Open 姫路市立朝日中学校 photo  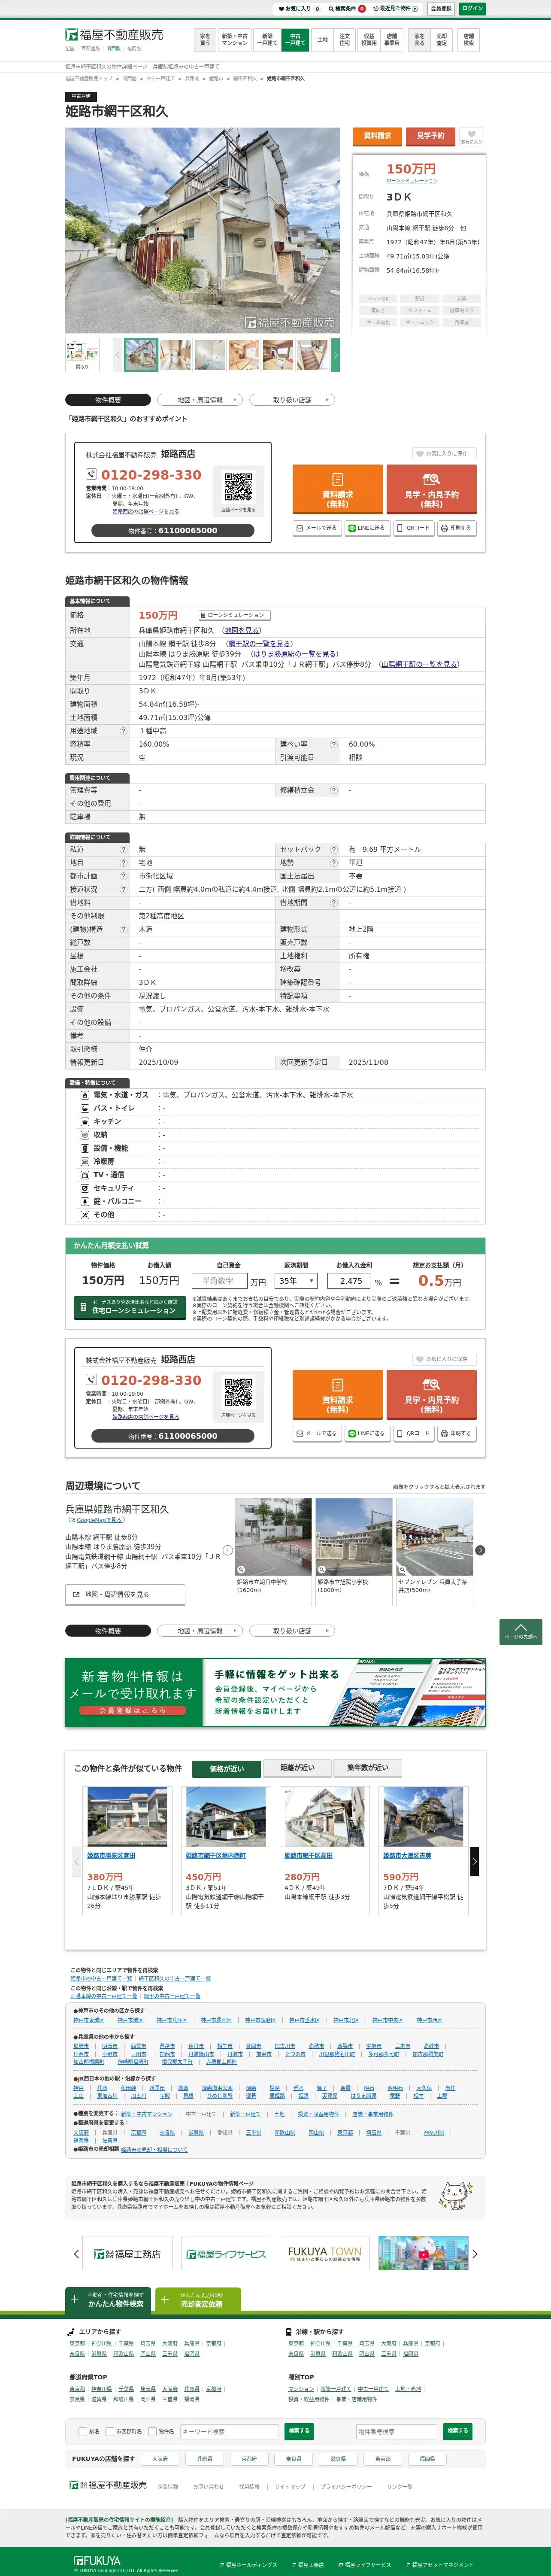[273, 1537]
